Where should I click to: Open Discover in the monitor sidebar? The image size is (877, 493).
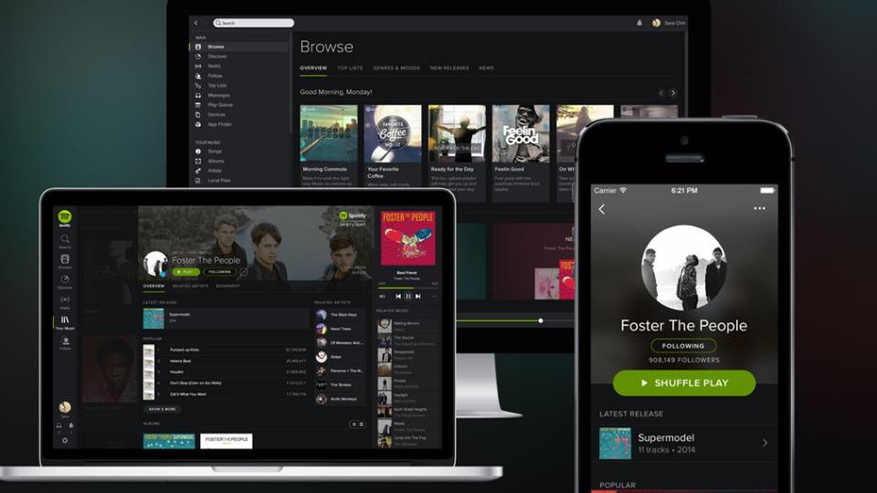point(217,57)
